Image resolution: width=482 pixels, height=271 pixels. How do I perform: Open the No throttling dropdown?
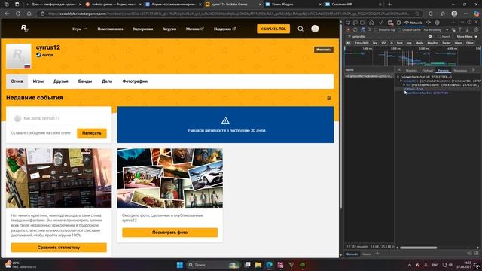436,30
